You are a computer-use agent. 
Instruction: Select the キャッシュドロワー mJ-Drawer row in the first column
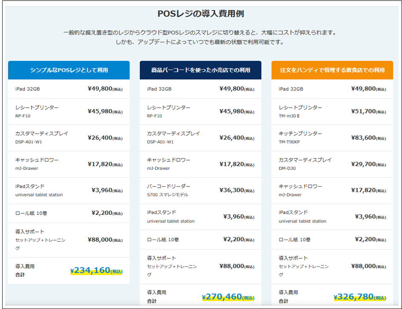pos(68,164)
